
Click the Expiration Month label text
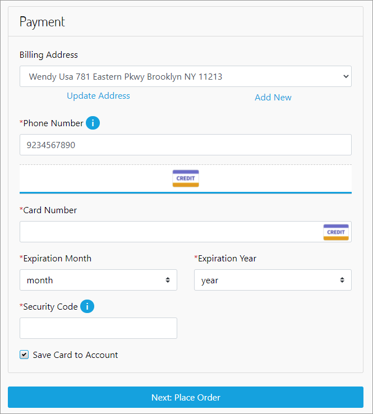pos(57,259)
